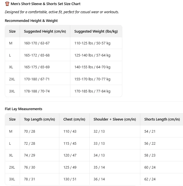Image resolution: width=183 pixels, height=186 pixels.
Task: Select the L row weight cell '125-140 lbs / 57-64 kg'
Action: pos(96,55)
